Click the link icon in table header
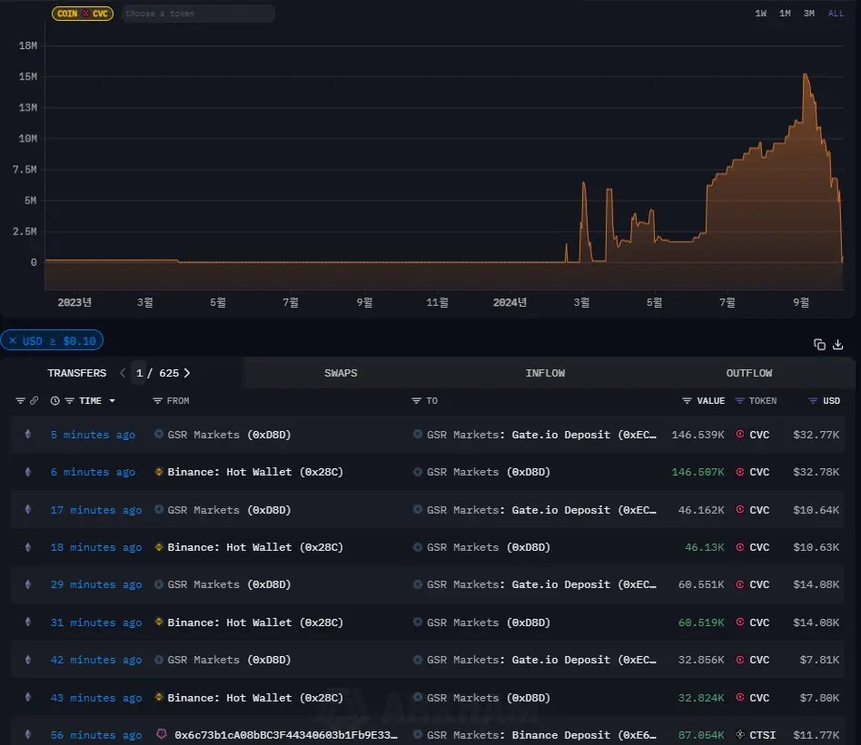Viewport: 861px width, 745px height. (x=34, y=400)
